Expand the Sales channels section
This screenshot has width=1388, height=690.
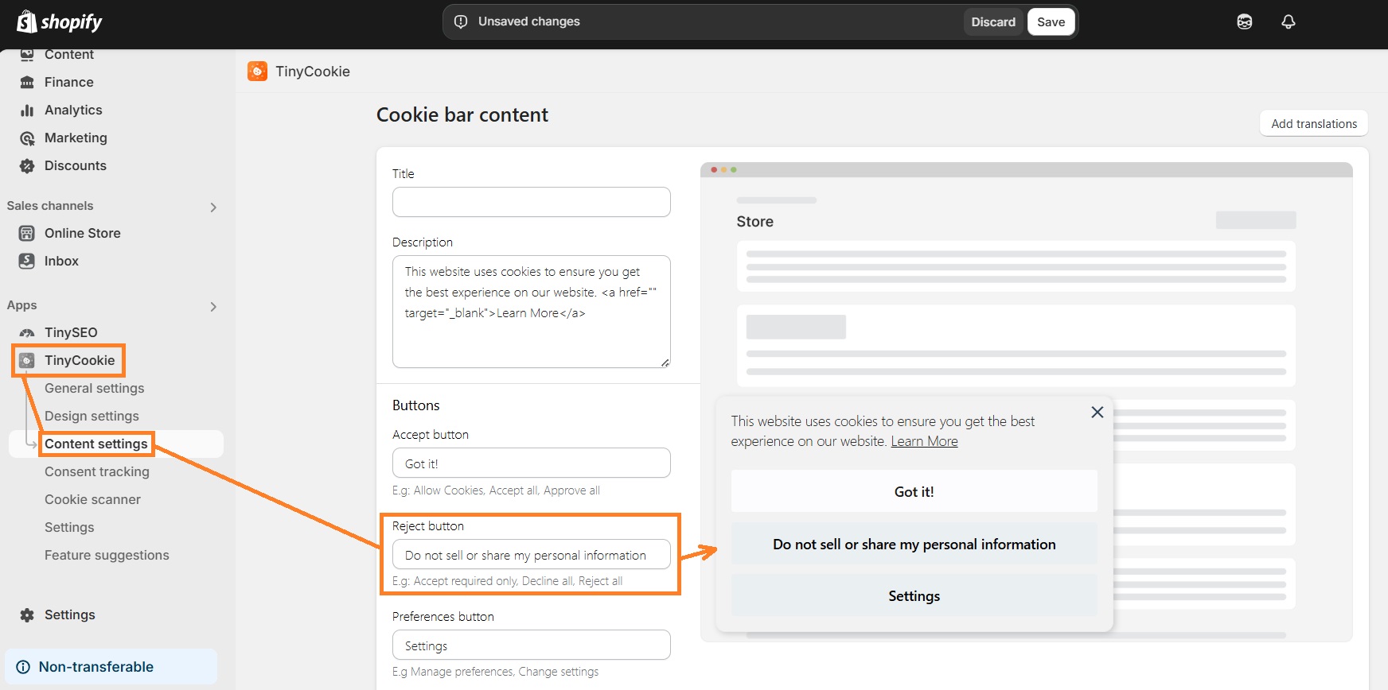click(212, 207)
